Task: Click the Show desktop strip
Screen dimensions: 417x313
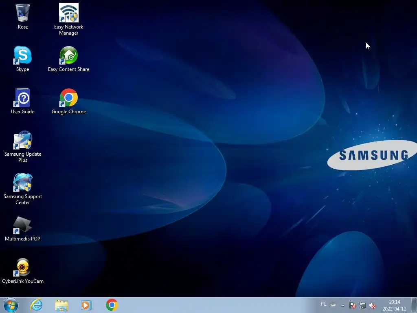Action: click(x=414, y=305)
